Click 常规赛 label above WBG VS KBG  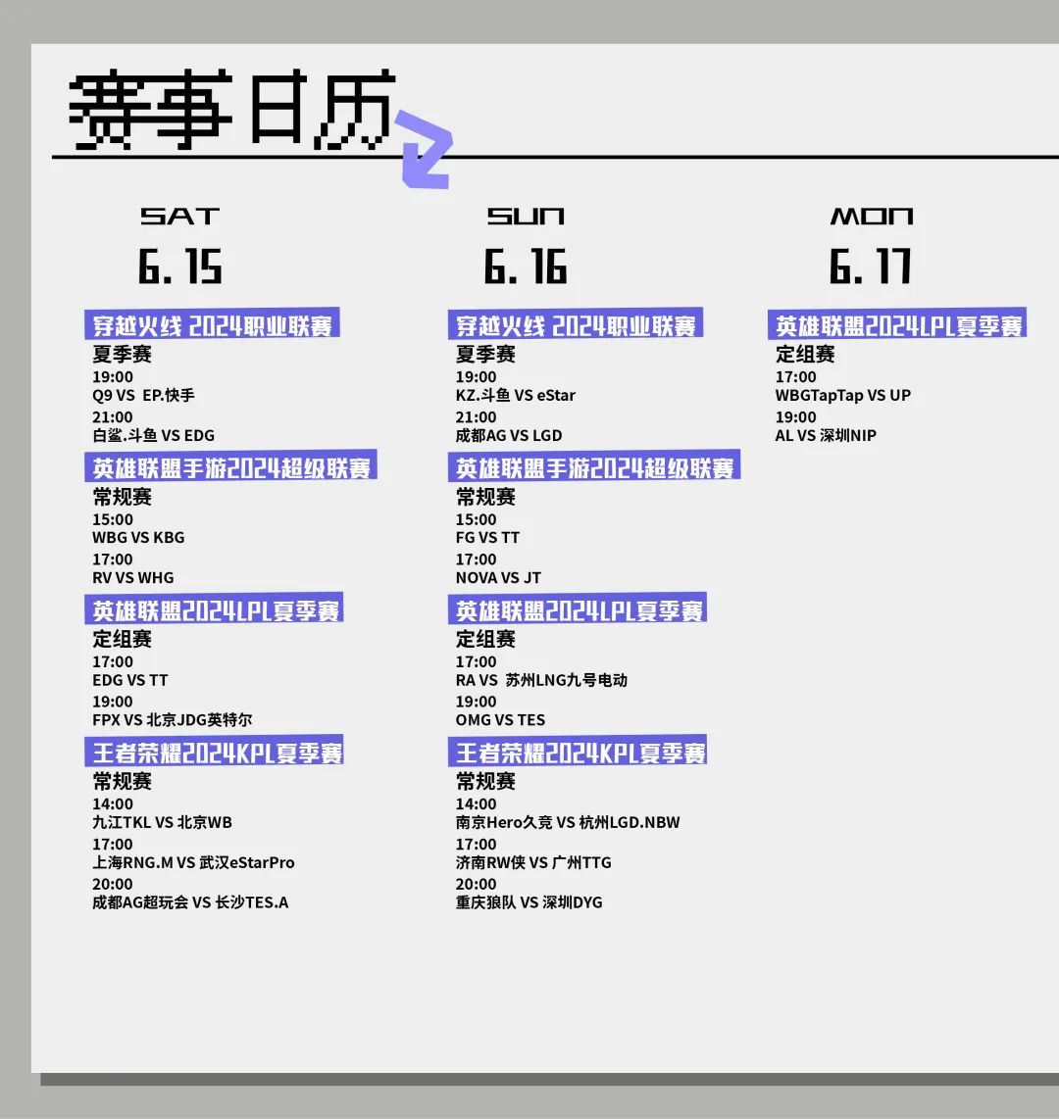(123, 497)
